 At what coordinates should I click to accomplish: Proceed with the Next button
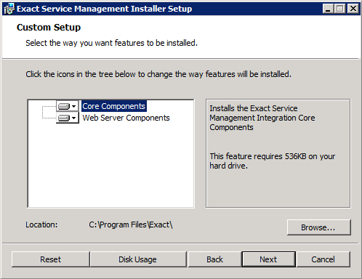tap(268, 259)
